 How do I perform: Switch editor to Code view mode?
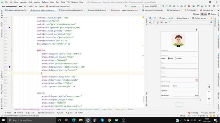pos(196,14)
